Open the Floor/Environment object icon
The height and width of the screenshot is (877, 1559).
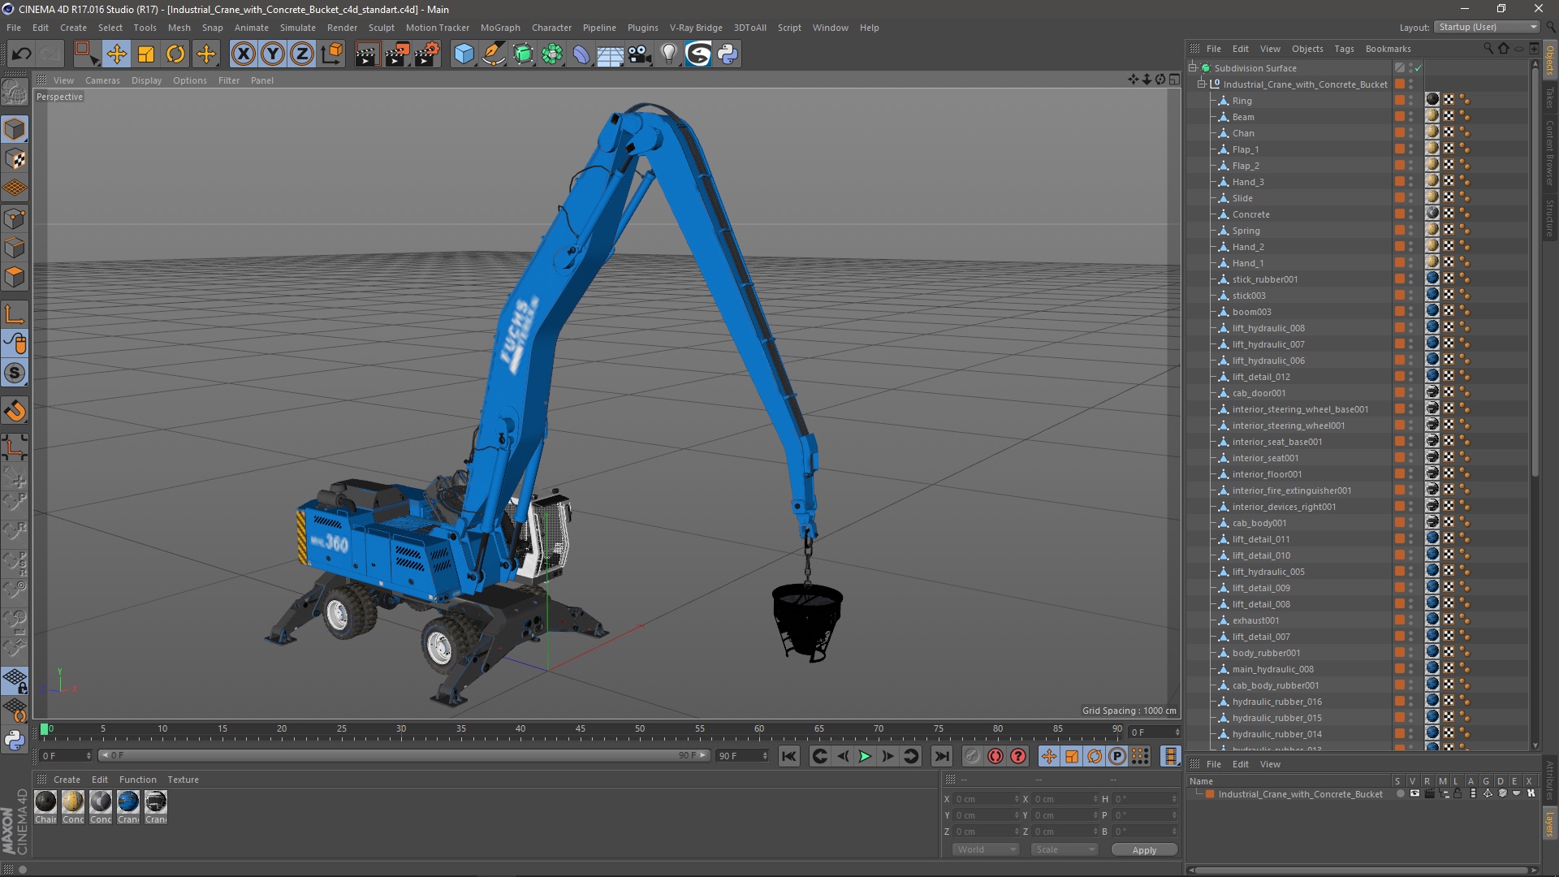pyautogui.click(x=611, y=54)
